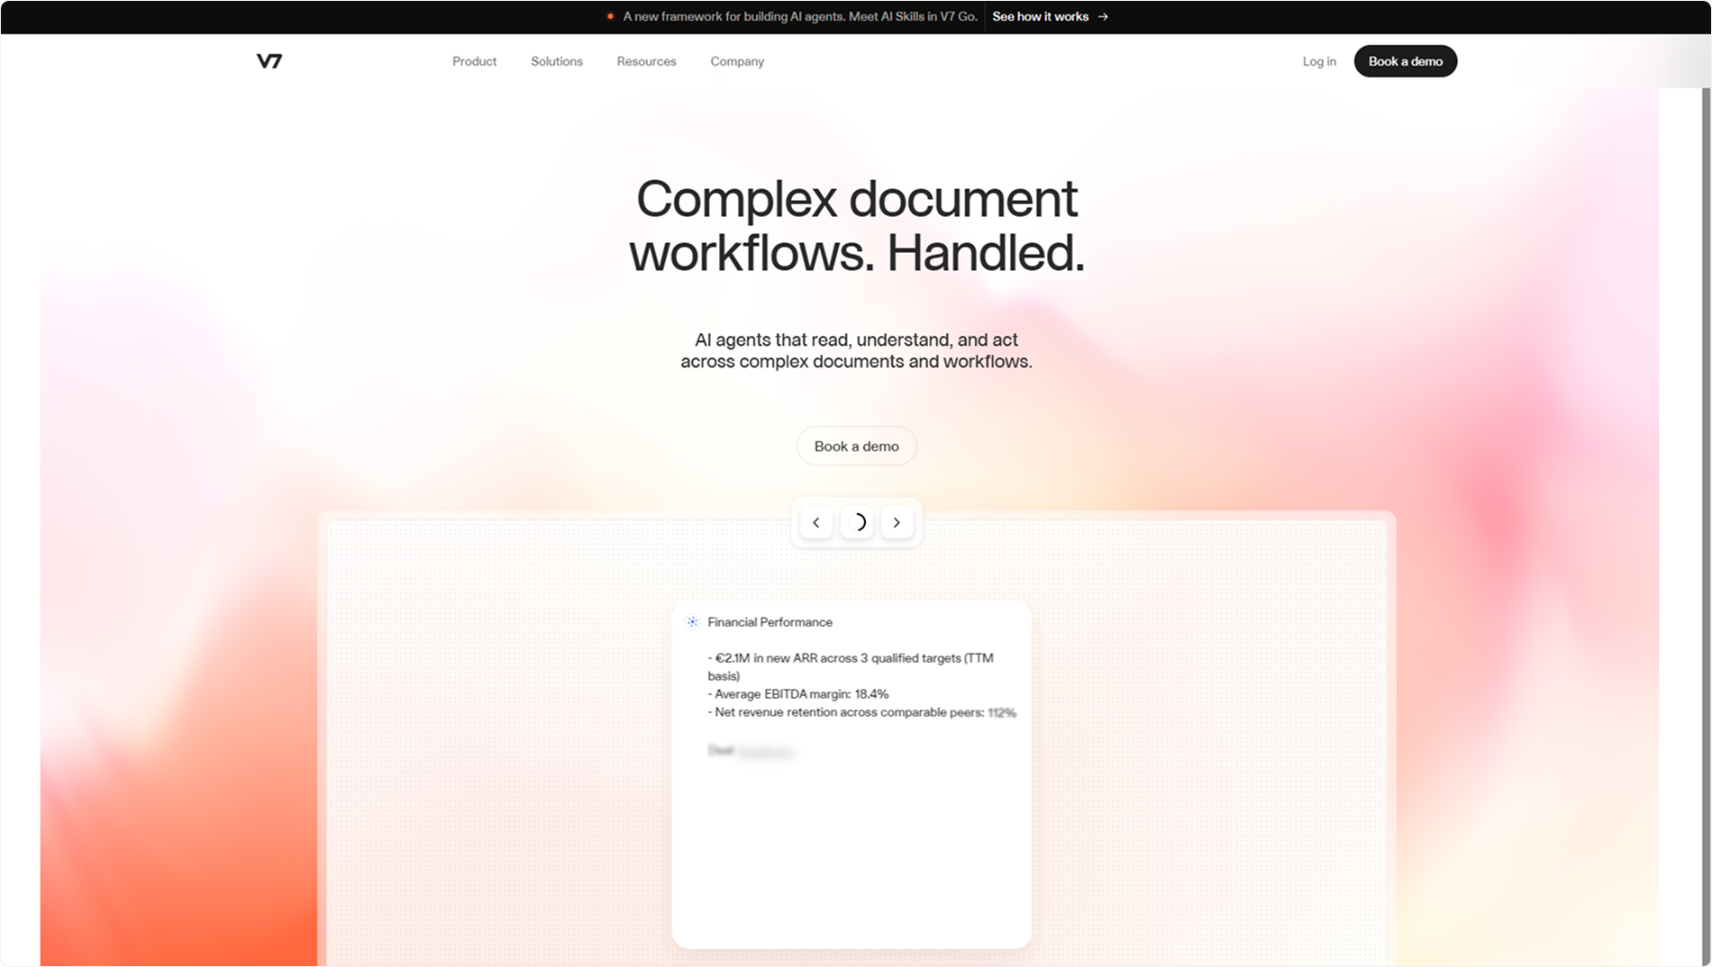This screenshot has width=1712, height=967.
Task: Select Company in the navigation menu
Action: (x=736, y=61)
